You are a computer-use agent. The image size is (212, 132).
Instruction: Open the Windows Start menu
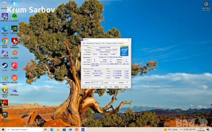[x=3, y=130]
